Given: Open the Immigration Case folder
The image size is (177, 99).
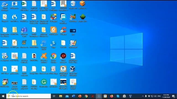Looking at the screenshot, I should click(5, 32).
